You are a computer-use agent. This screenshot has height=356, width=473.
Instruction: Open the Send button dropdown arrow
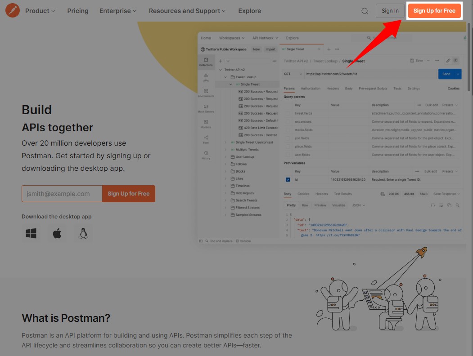point(458,74)
